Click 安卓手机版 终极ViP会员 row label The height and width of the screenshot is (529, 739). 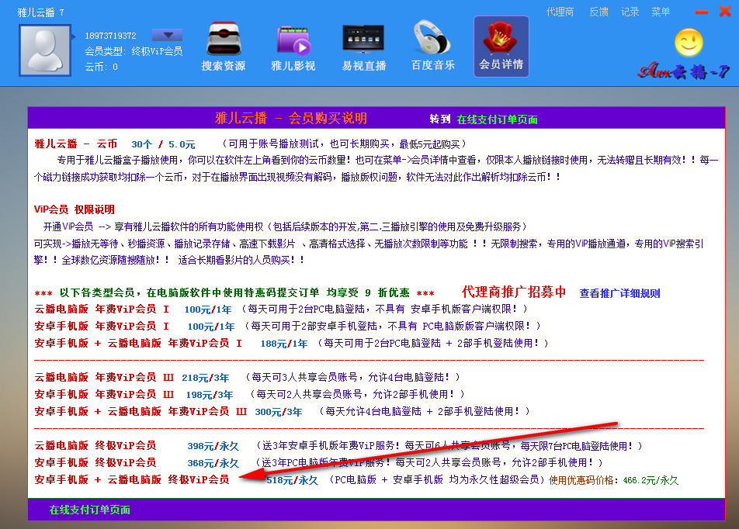pyautogui.click(x=95, y=462)
